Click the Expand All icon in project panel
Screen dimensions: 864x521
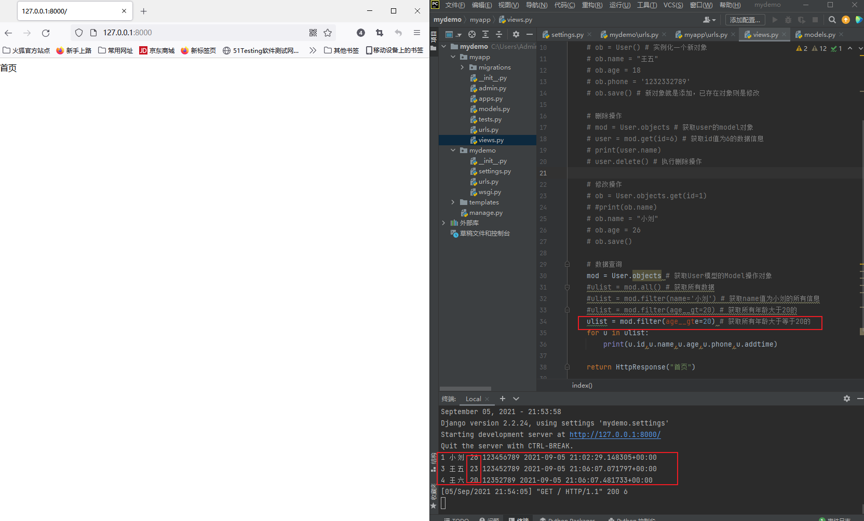[485, 34]
